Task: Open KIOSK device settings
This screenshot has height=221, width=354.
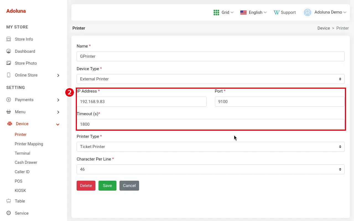Action: pos(20,191)
